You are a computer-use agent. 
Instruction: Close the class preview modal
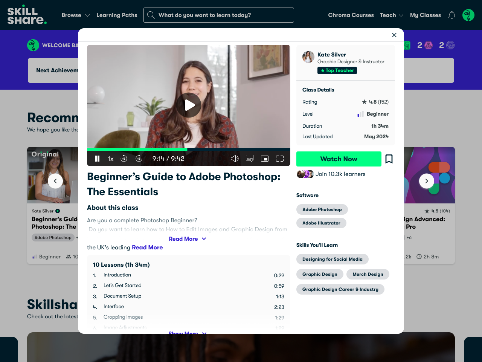coord(394,35)
